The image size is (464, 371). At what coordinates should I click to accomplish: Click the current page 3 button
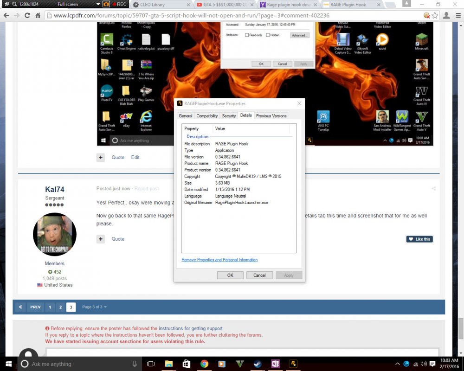click(71, 307)
